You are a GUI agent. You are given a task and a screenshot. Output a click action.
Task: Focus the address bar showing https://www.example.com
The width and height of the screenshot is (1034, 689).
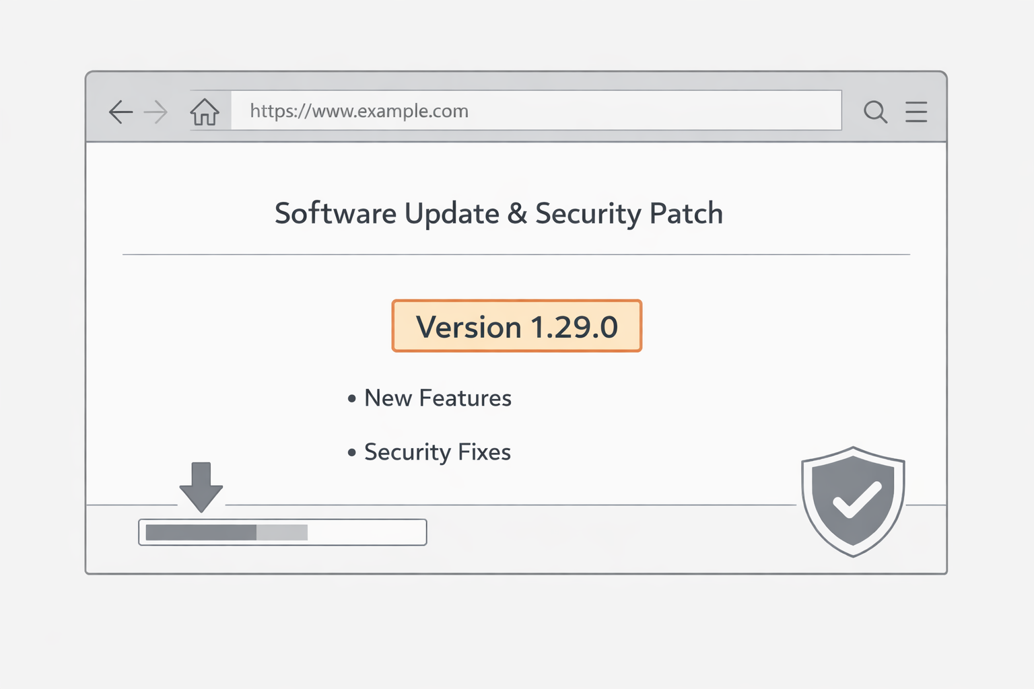[536, 111]
